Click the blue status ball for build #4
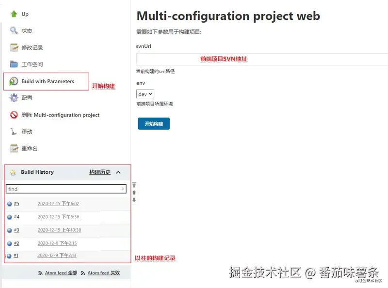The width and height of the screenshot is (388, 288). tap(10, 217)
